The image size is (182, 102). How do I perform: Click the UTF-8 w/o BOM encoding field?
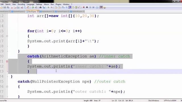[170, 101]
